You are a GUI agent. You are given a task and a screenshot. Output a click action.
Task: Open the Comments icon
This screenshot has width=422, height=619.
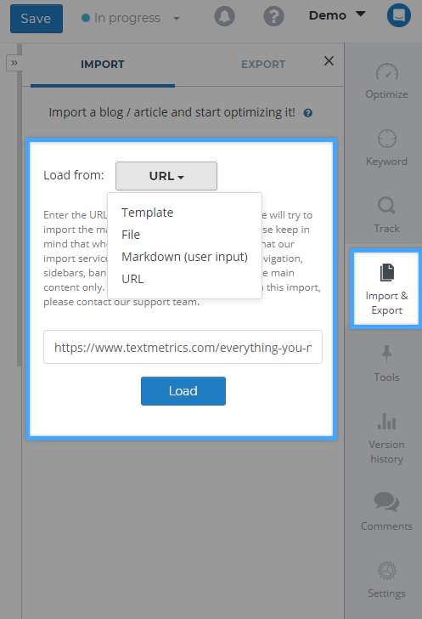386,502
